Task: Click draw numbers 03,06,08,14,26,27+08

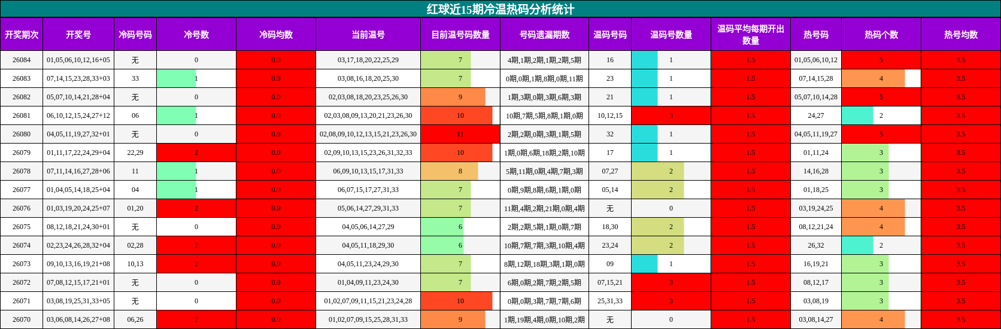Action: [x=78, y=319]
